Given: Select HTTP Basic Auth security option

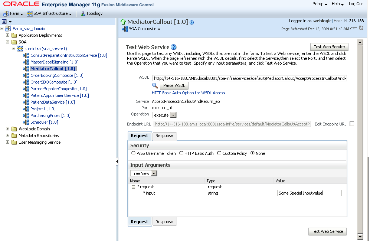Looking at the screenshot, I should point(181,153).
